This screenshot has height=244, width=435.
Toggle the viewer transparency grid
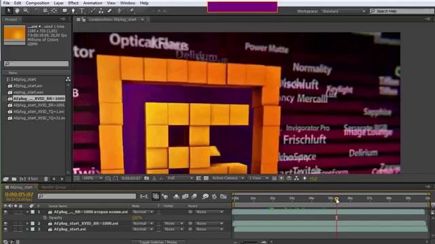(206, 178)
